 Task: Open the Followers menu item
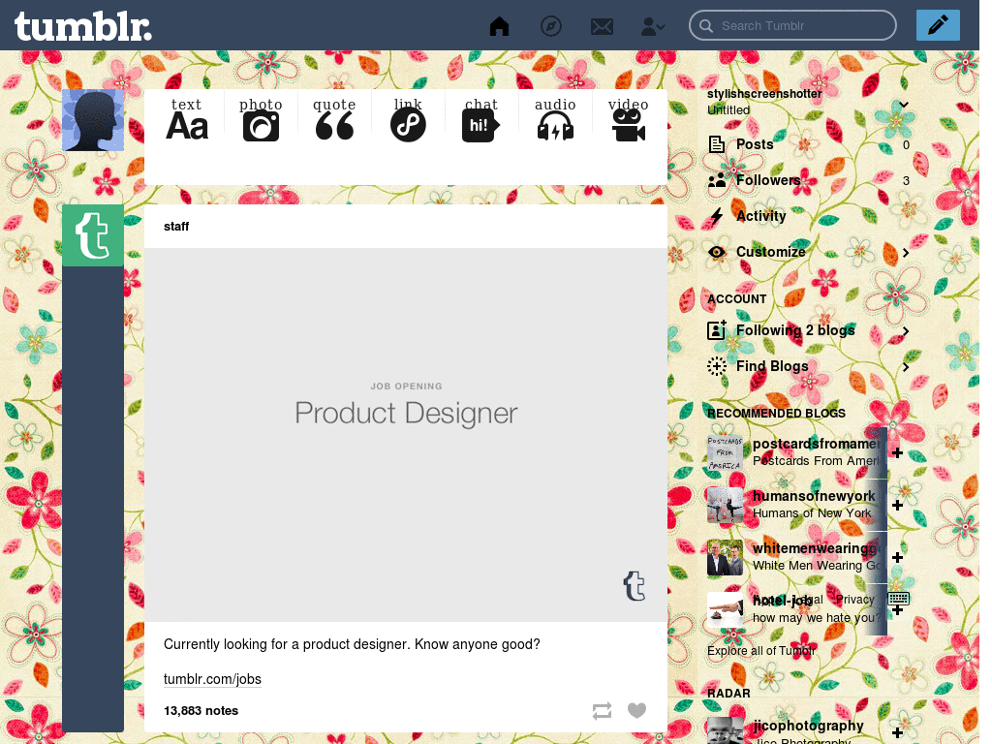click(x=809, y=180)
